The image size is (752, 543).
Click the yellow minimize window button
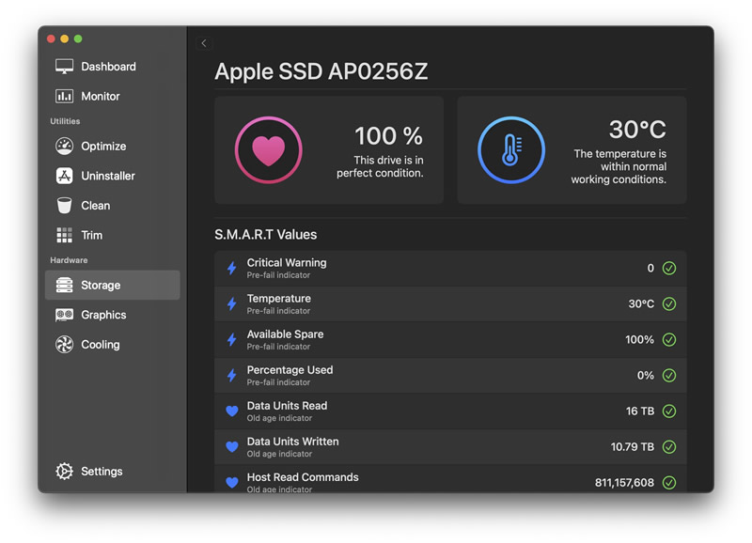point(64,39)
